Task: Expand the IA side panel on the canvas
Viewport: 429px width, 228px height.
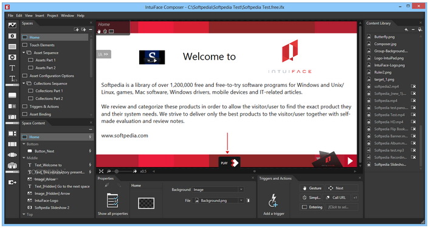Action: pos(103,54)
